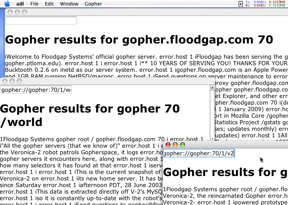The height and width of the screenshot is (205, 288).
Task: Click the gopher://gopher:70/1/v2 address field
Action: tap(199, 153)
